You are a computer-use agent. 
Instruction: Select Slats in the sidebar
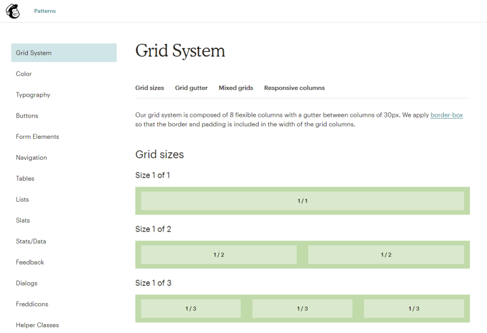point(23,220)
